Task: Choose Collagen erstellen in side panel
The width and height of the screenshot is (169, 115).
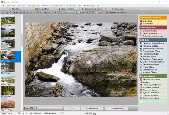Action: pyautogui.click(x=153, y=95)
